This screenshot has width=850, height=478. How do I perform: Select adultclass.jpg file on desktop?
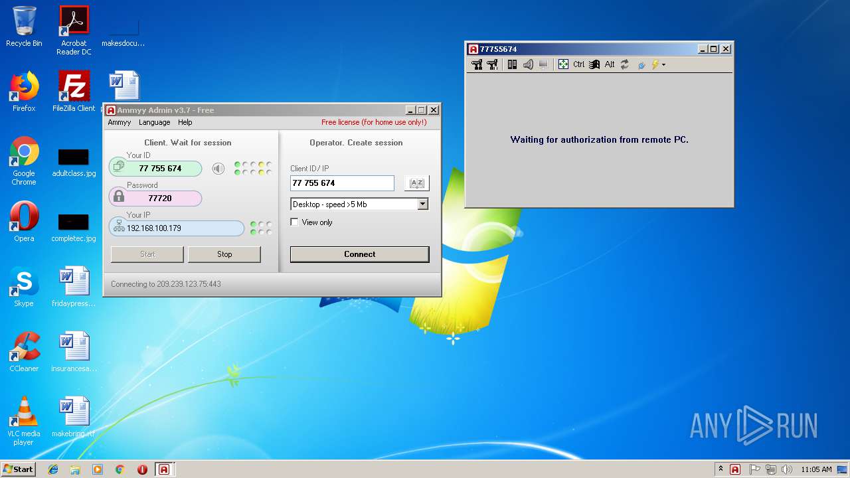(x=74, y=161)
